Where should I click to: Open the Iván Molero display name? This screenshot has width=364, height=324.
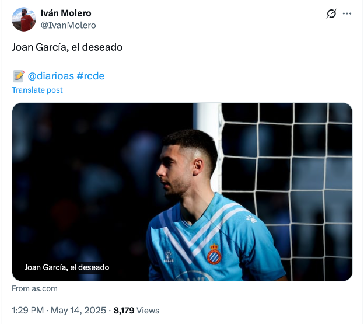66,13
